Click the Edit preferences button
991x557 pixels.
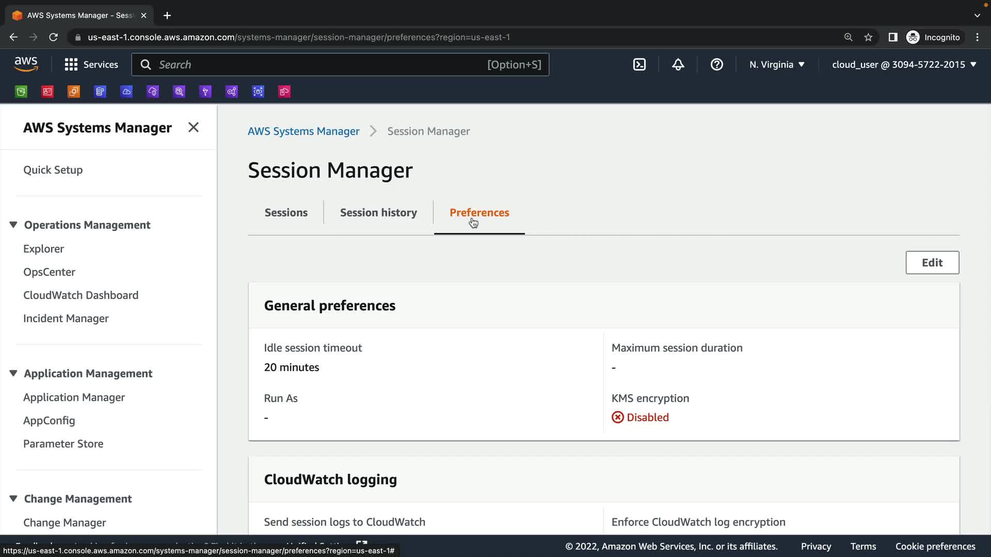pyautogui.click(x=932, y=263)
